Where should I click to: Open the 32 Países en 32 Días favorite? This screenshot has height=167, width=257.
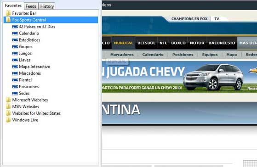[37, 27]
